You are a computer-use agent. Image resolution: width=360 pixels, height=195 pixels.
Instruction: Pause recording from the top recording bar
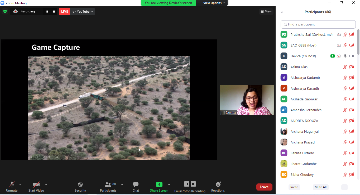tap(47, 12)
